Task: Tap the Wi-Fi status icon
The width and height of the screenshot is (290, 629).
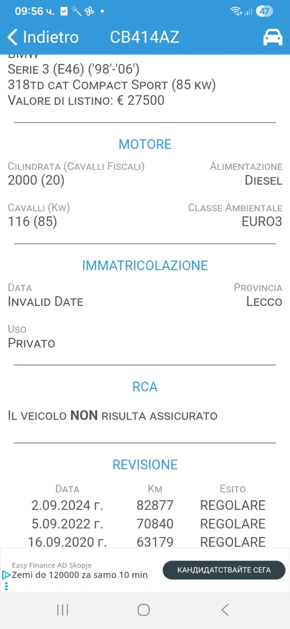Action: [x=236, y=11]
